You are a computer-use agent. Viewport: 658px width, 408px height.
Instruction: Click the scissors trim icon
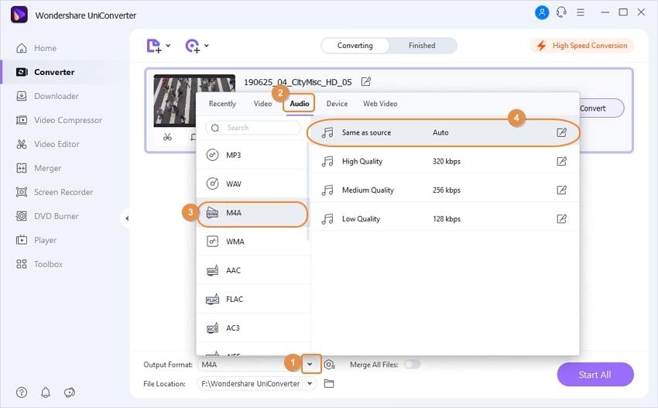point(167,137)
